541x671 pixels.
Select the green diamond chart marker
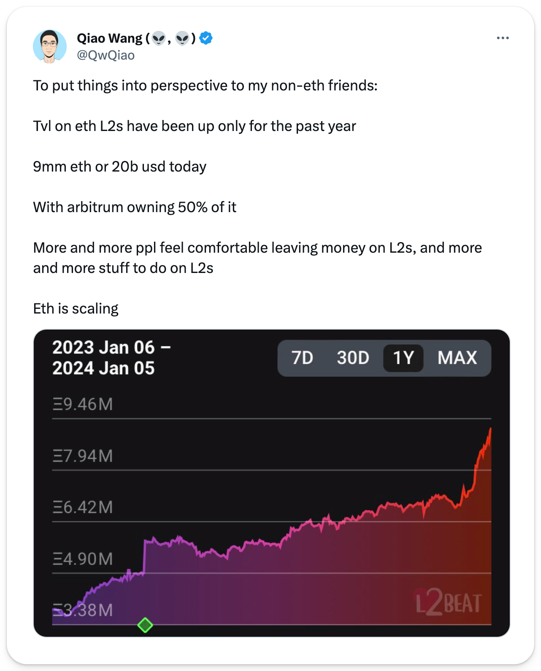pyautogui.click(x=145, y=625)
